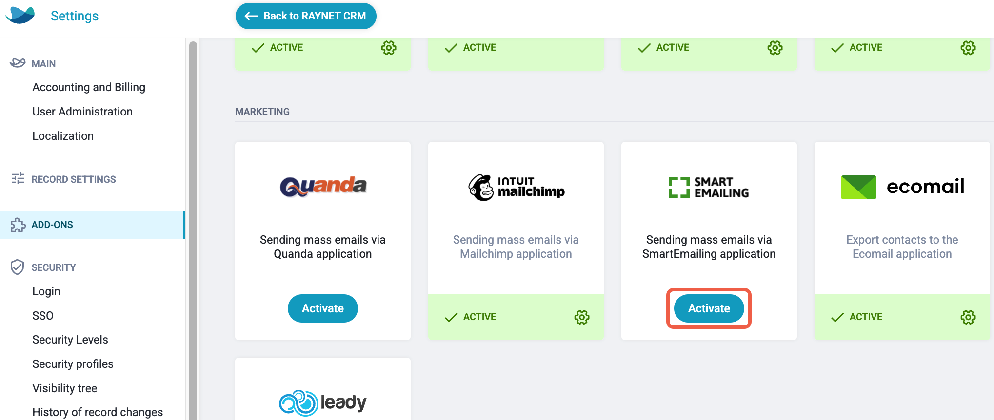Open gear settings on third top active card
This screenshot has height=420, width=994.
click(x=775, y=48)
